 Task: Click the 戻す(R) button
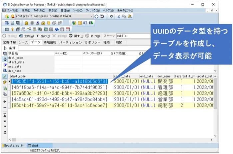[x=76, y=36]
